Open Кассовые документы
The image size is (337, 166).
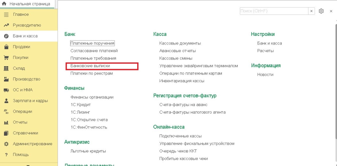tap(180, 43)
